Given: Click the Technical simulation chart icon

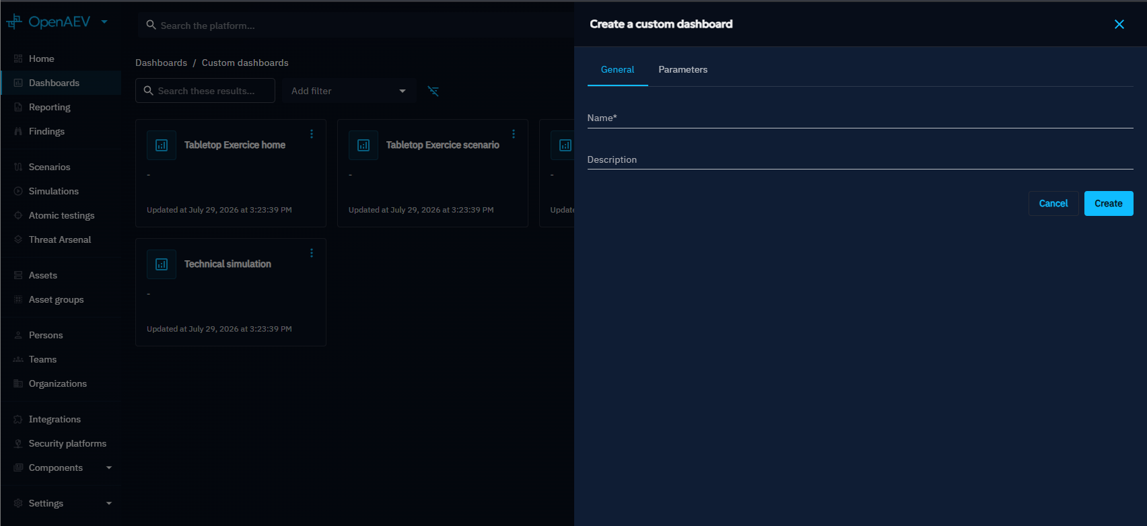Looking at the screenshot, I should coord(162,264).
